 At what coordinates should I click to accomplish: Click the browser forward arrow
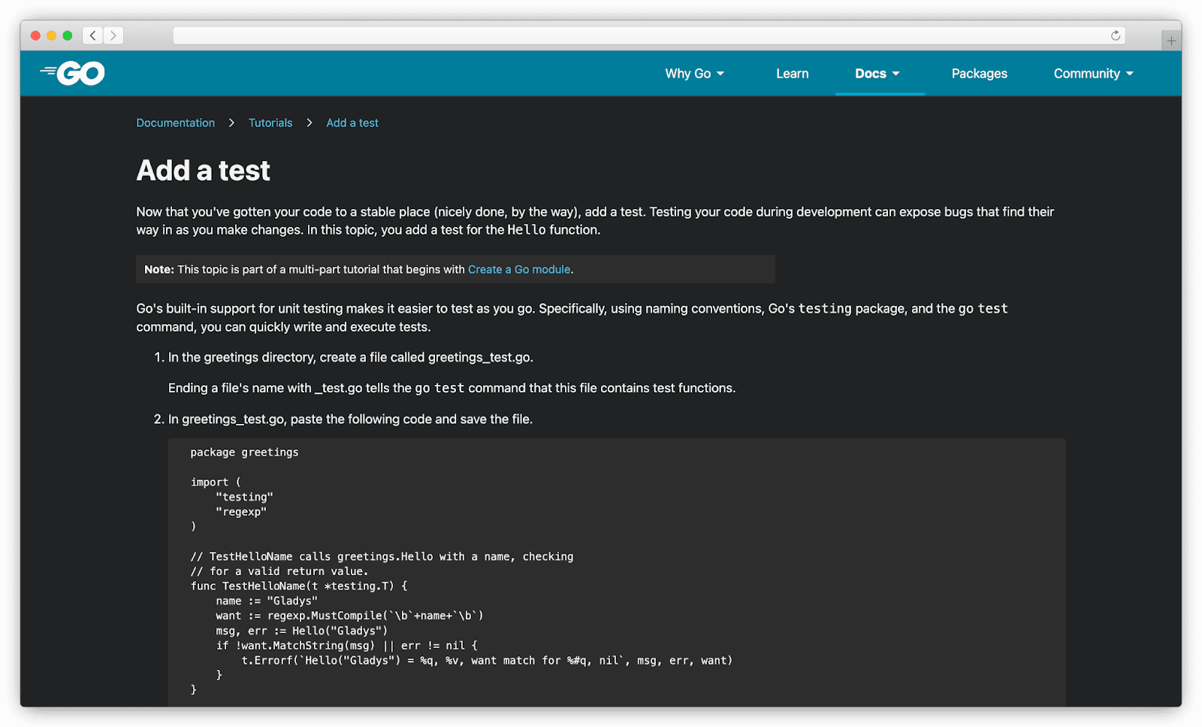113,35
